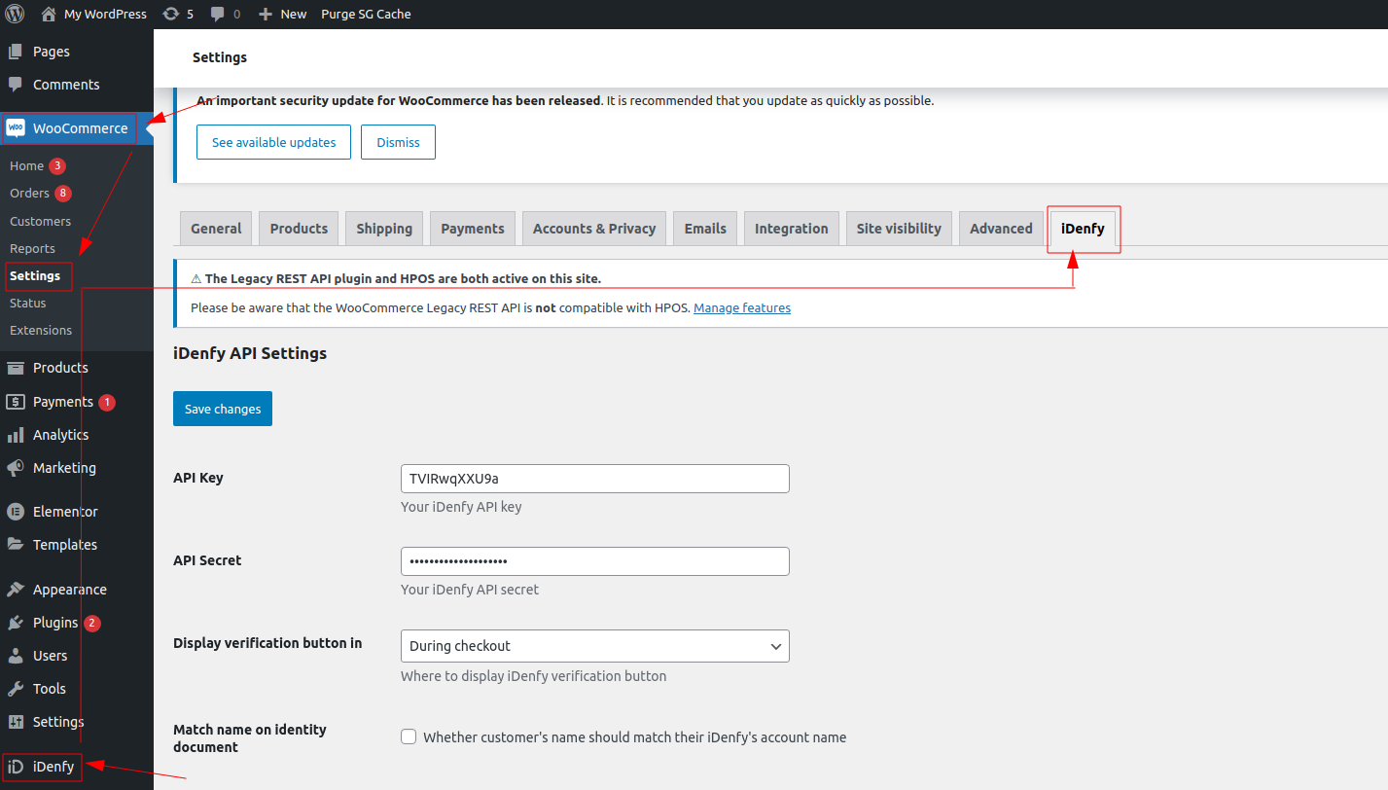
Task: Click the Save changes button
Action: coord(222,409)
